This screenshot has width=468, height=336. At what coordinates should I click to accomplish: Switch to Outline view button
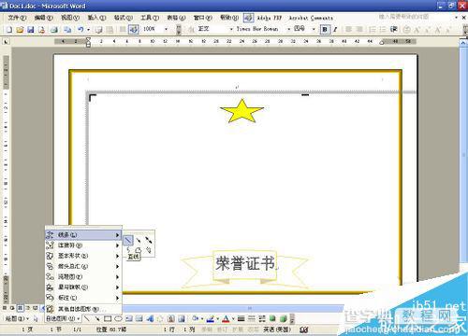[28, 308]
